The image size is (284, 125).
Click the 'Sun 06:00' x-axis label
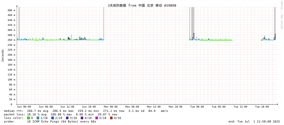pos(46,107)
